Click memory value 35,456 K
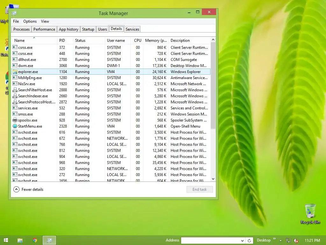The height and width of the screenshot is (245, 326). coord(159,162)
